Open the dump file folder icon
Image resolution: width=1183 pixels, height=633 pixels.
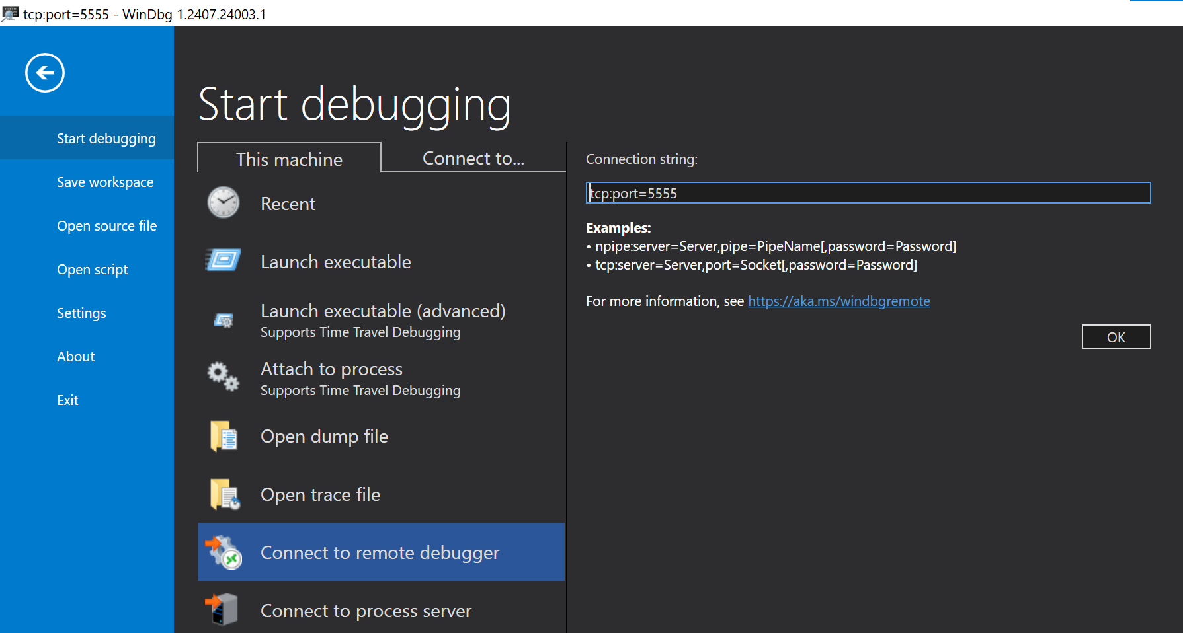tap(223, 436)
